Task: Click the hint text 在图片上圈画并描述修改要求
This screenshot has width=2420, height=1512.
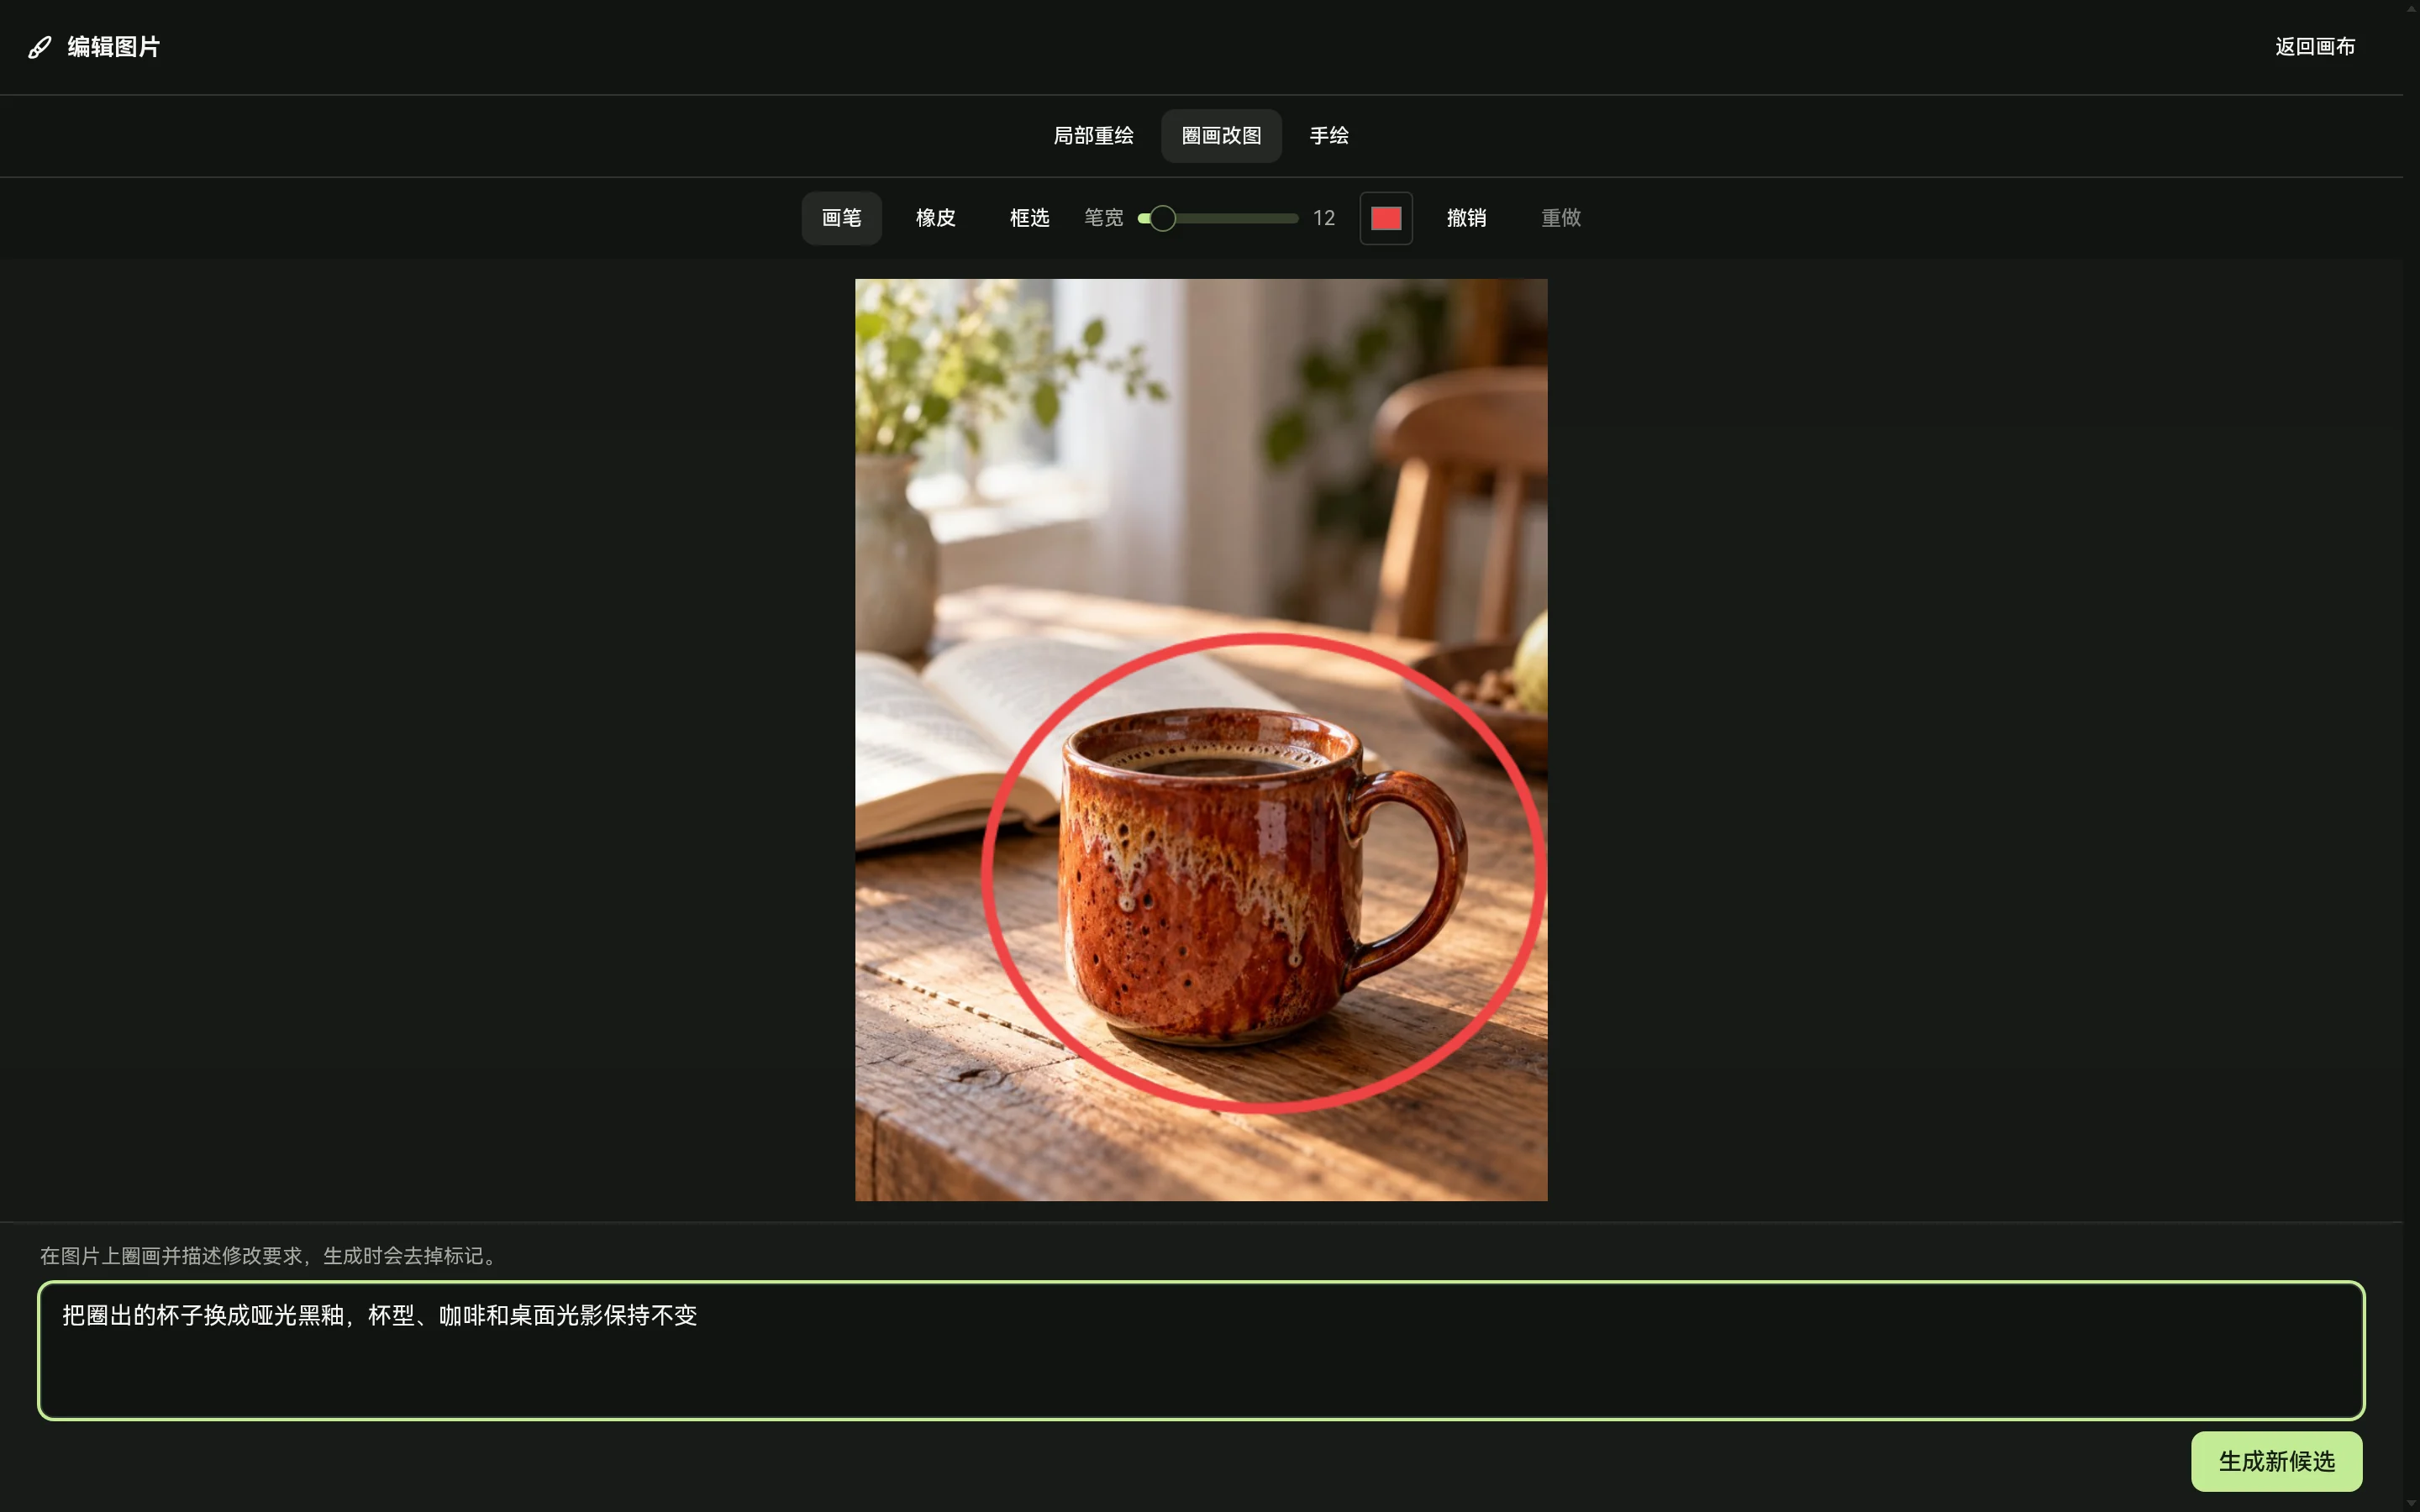Action: coord(269,1256)
